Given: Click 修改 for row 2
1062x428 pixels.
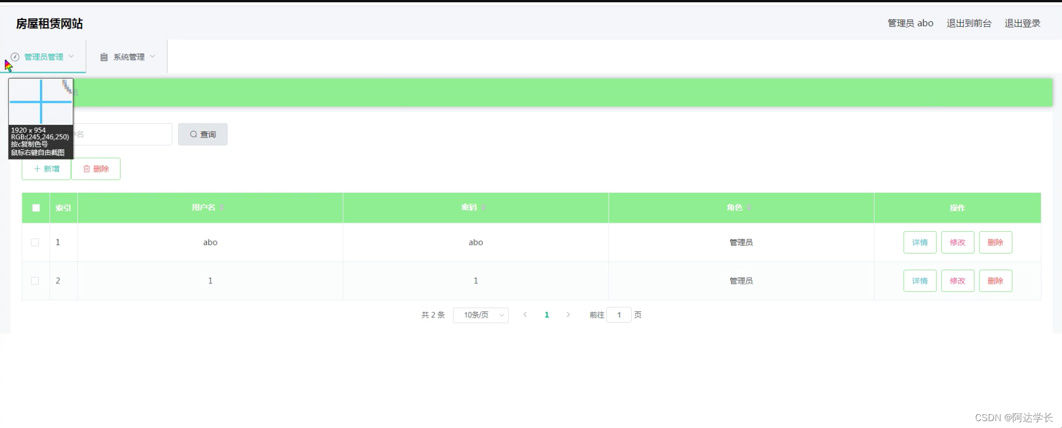Looking at the screenshot, I should (958, 281).
